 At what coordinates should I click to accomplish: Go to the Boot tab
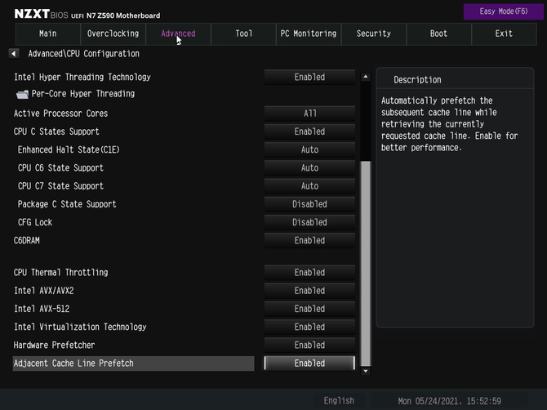439,33
